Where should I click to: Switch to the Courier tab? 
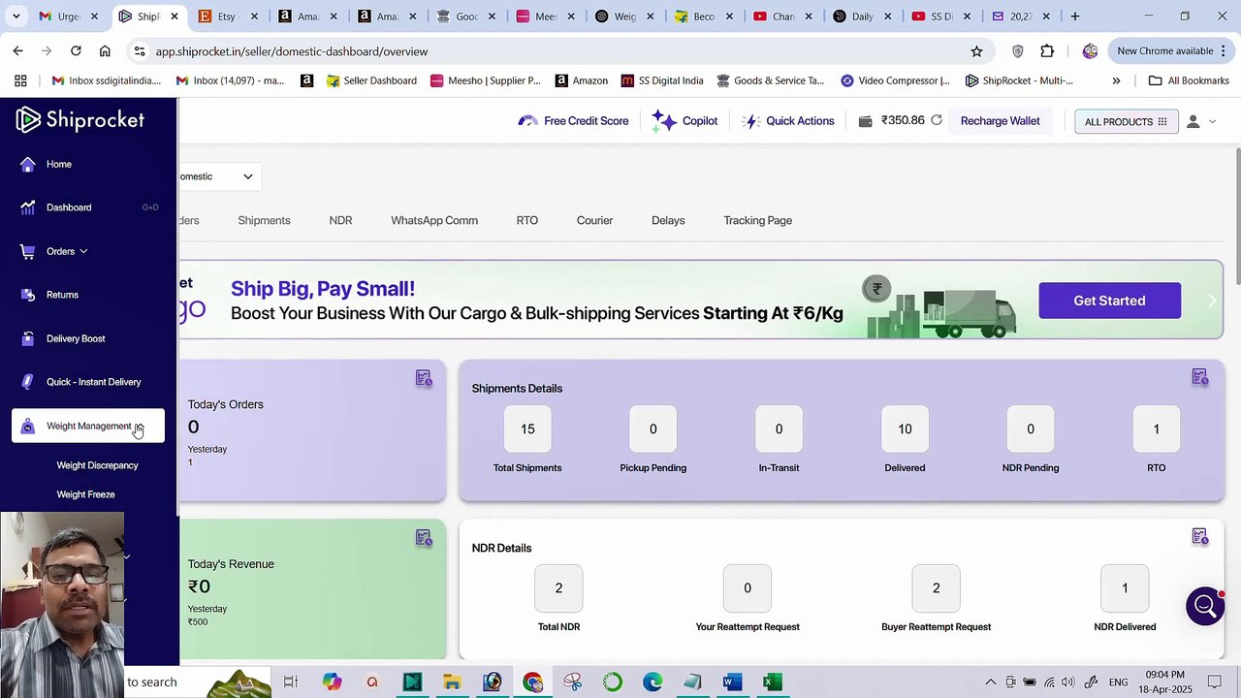[594, 220]
